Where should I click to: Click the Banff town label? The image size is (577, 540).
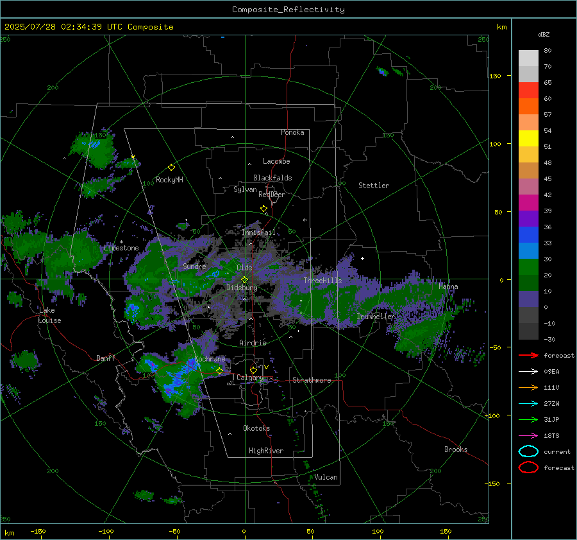[106, 358]
